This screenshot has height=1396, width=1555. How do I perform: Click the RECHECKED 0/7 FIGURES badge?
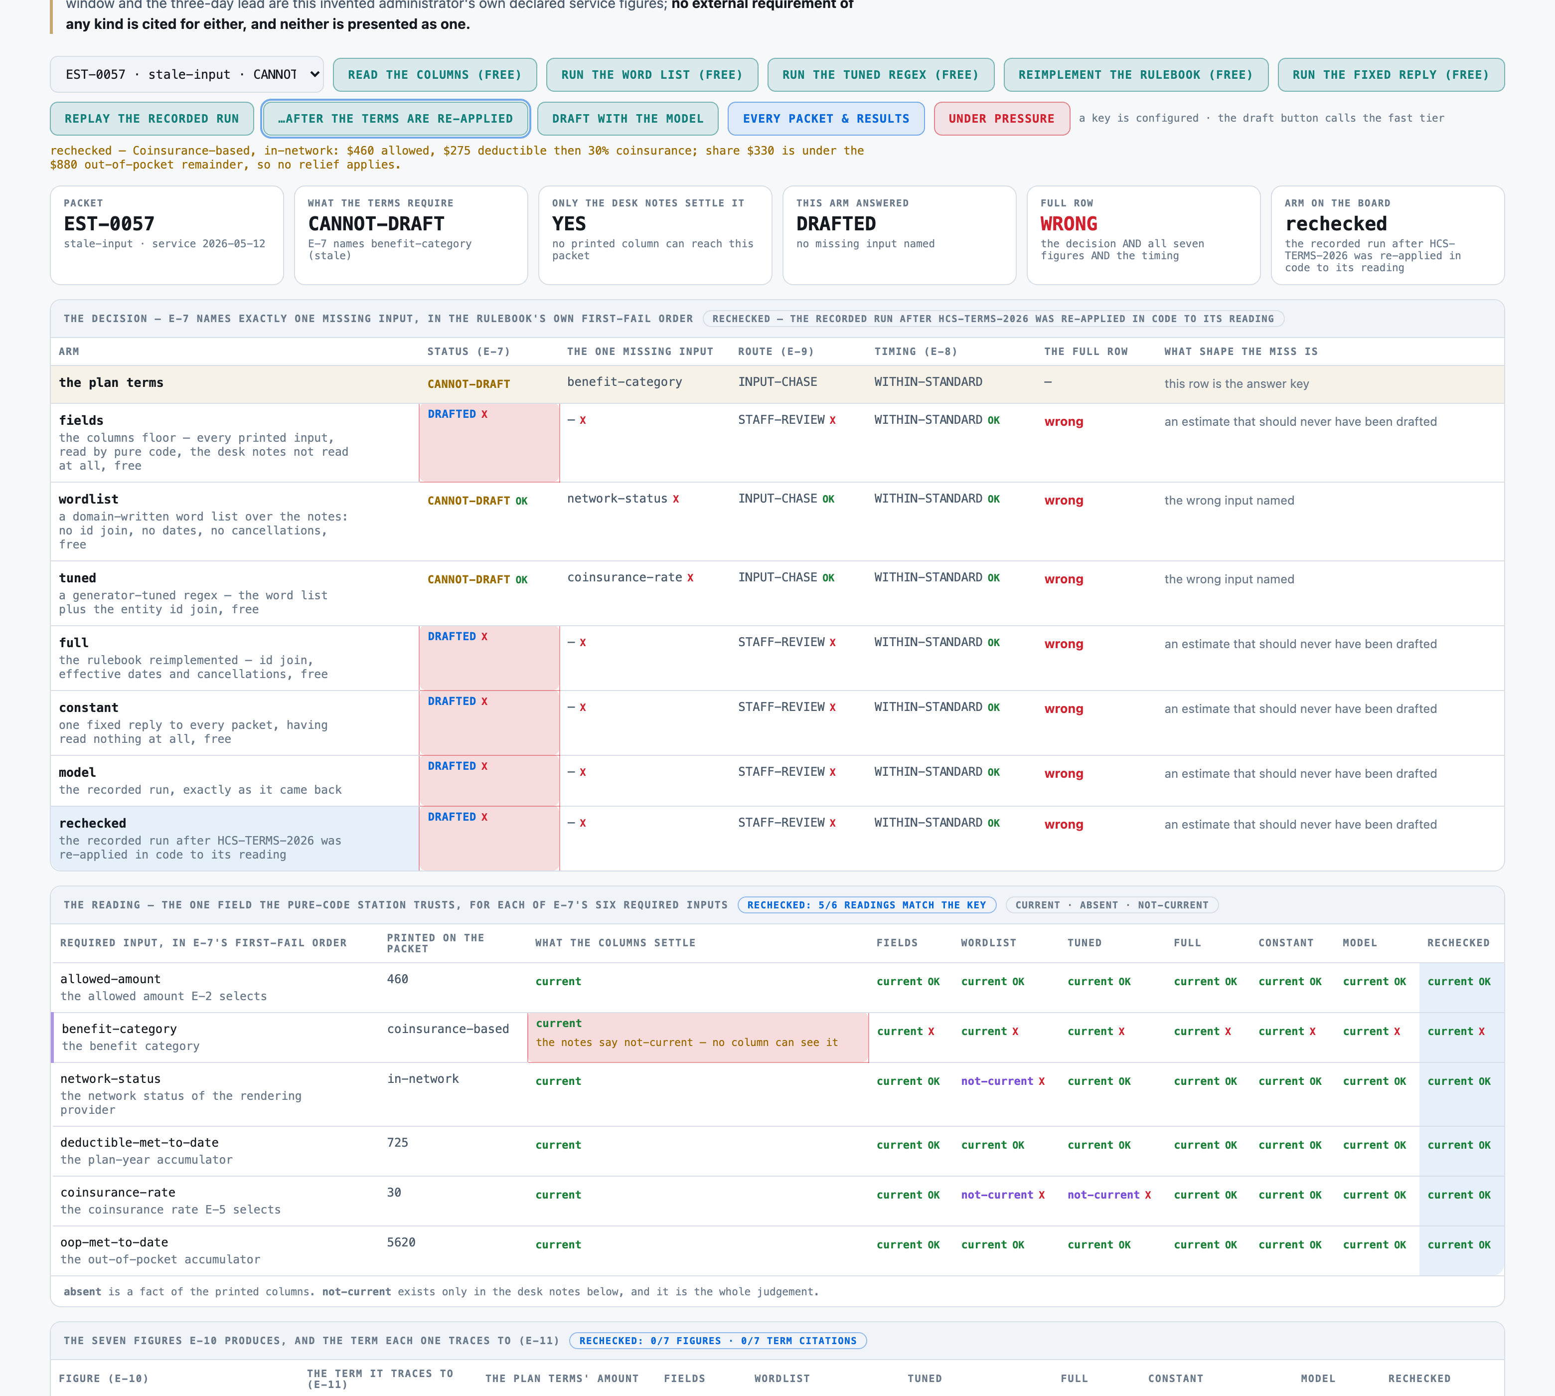pyautogui.click(x=718, y=1341)
